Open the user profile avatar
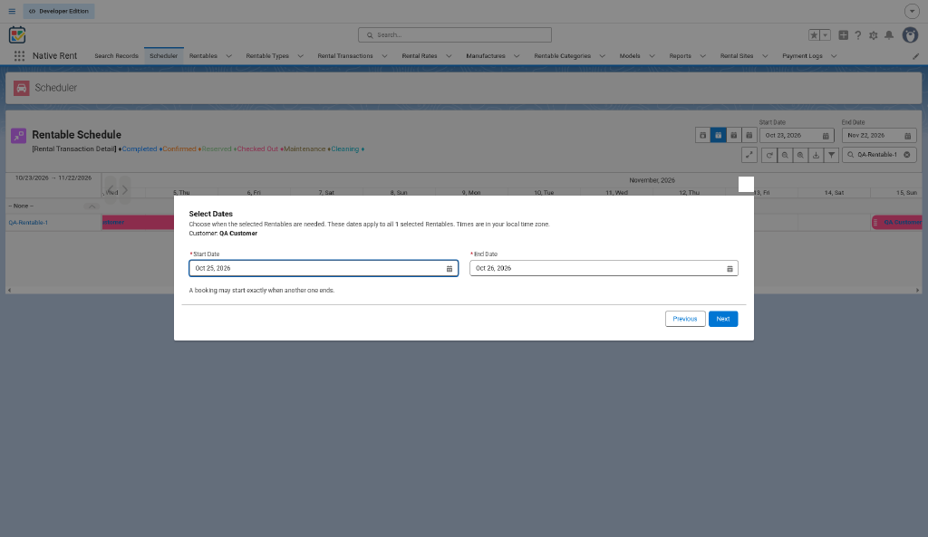This screenshot has width=928, height=537. [910, 35]
